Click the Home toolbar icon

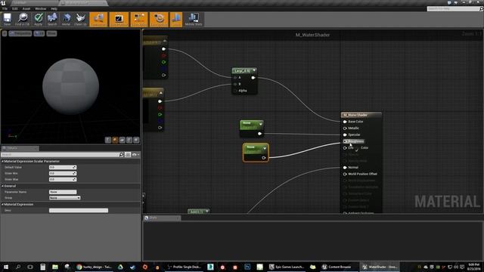coord(66,19)
